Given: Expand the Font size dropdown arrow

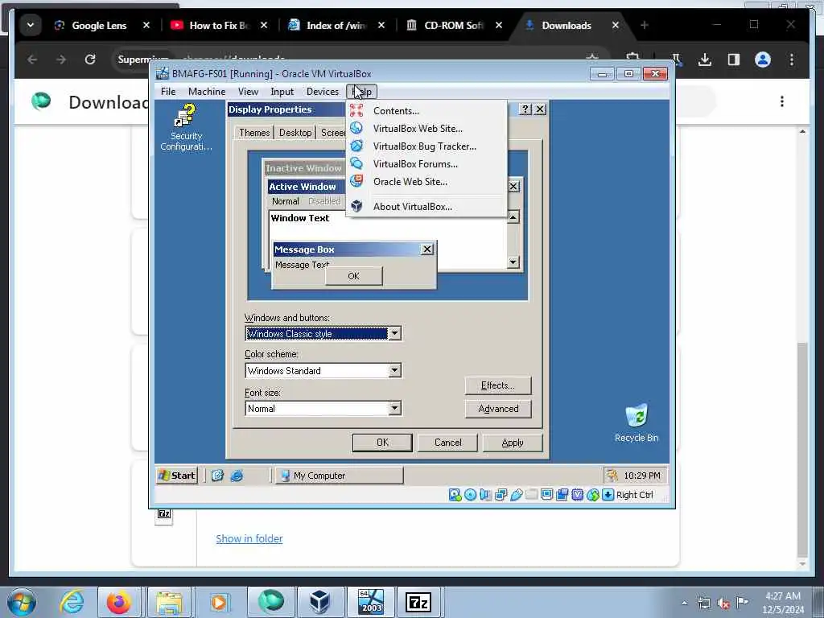Looking at the screenshot, I should [394, 408].
